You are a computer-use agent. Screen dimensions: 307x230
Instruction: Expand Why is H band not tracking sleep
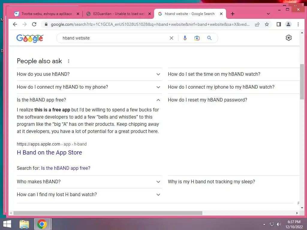click(234, 182)
